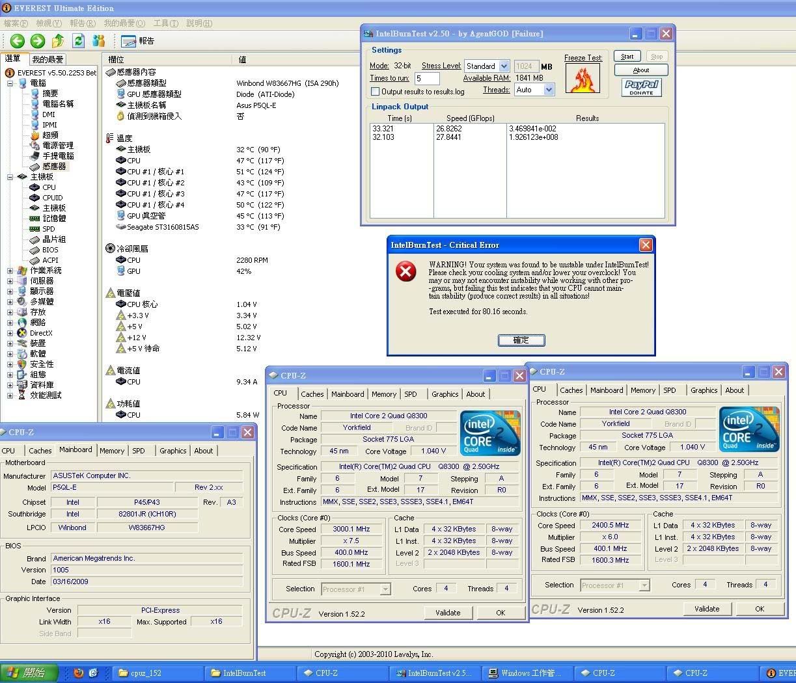Click the Intel Core 2 Quad logo in middle CPU-Z
The height and width of the screenshot is (683, 796).
490,433
